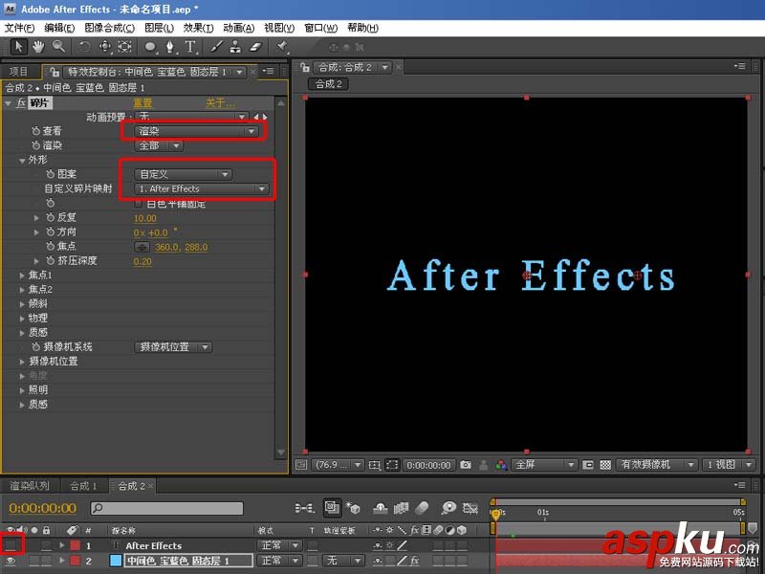Screen dimensions: 765x574
Task: Collapse the 外形 property group
Action: [x=22, y=160]
